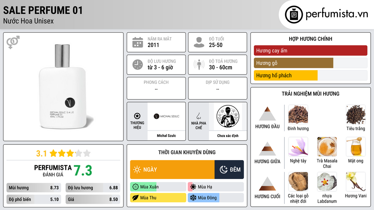Viewport: 374px width, 210px height.
Task: Click the Mùi hương 8.73 score bar
Action: (34, 188)
